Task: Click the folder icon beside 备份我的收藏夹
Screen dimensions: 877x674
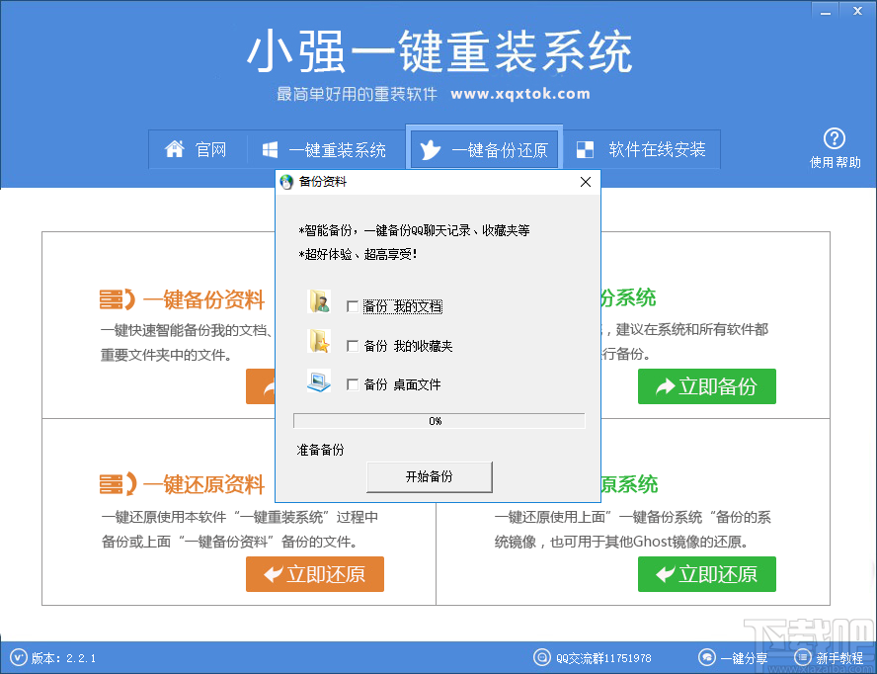Action: [x=320, y=341]
